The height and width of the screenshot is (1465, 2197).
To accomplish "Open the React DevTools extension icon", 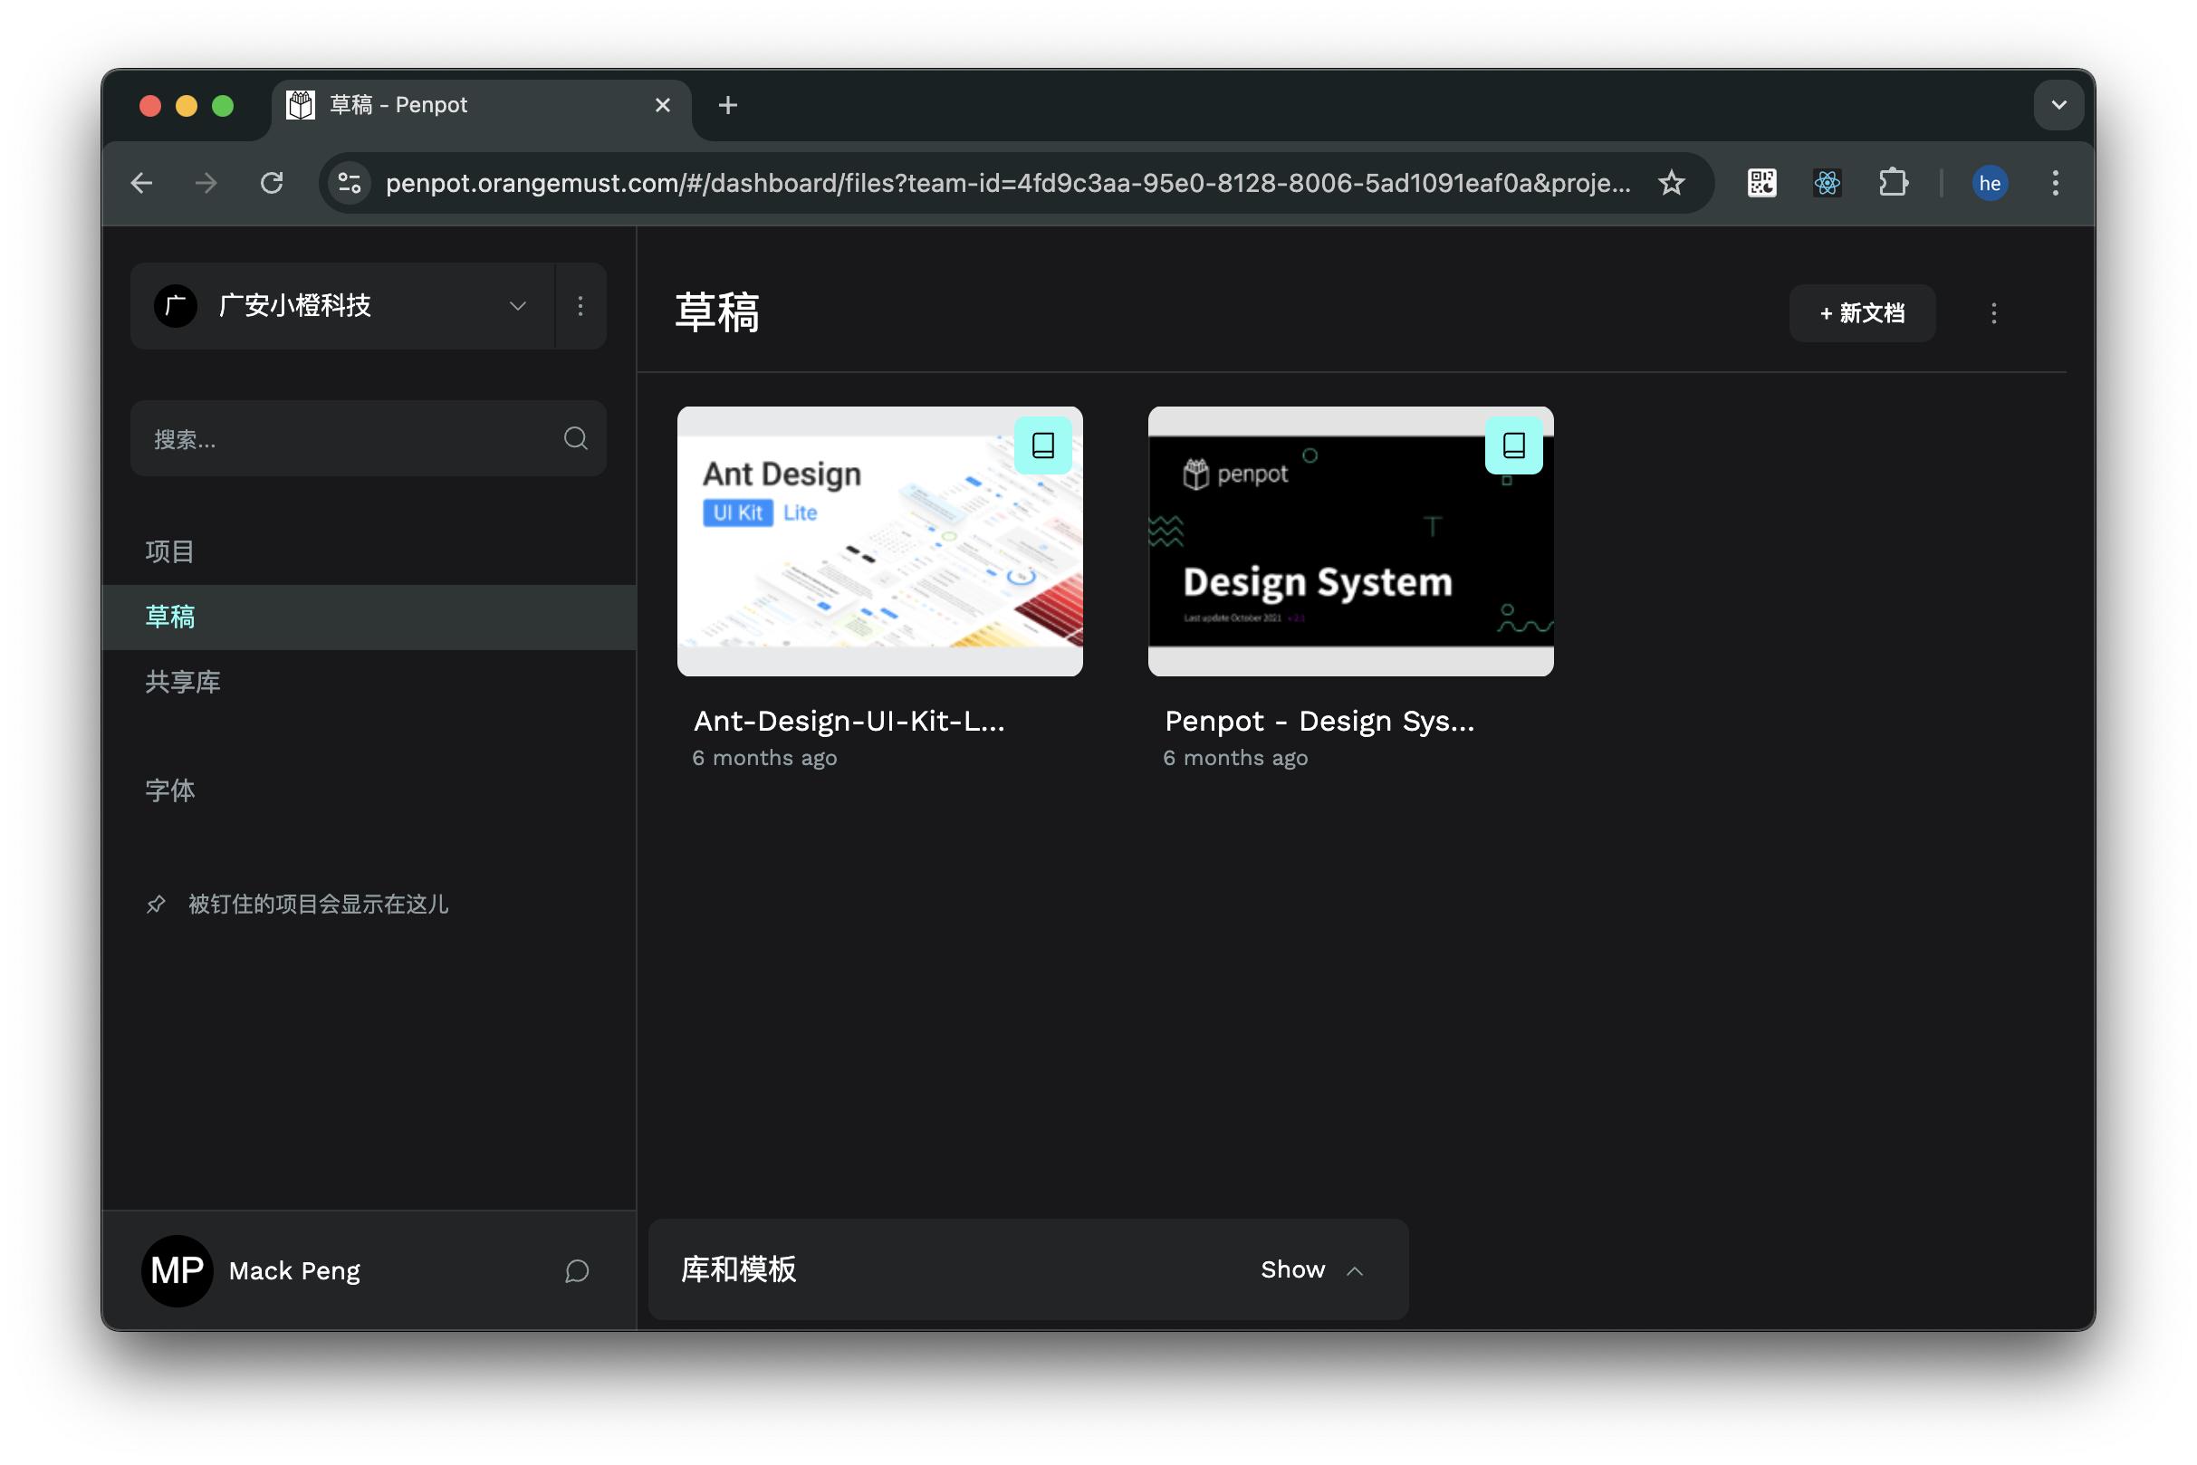I will (x=1827, y=183).
